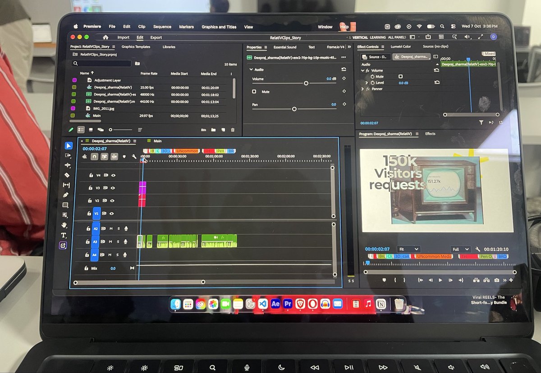Switch Project panel to icon view
This screenshot has height=373, width=541.
pyautogui.click(x=91, y=129)
